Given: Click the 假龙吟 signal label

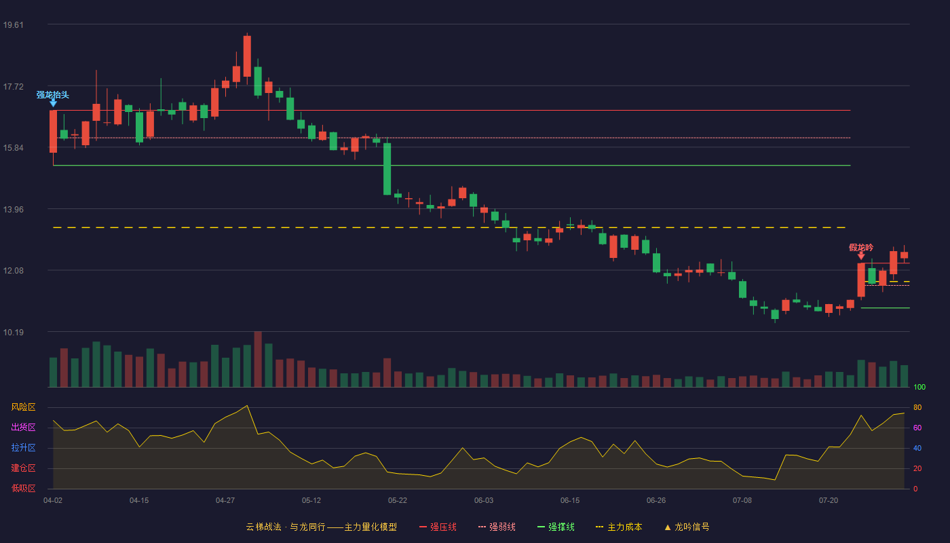Looking at the screenshot, I should point(861,248).
